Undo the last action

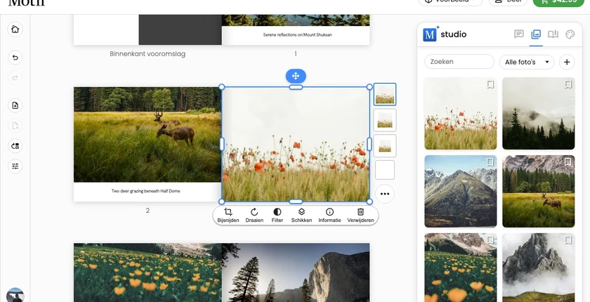[15, 58]
